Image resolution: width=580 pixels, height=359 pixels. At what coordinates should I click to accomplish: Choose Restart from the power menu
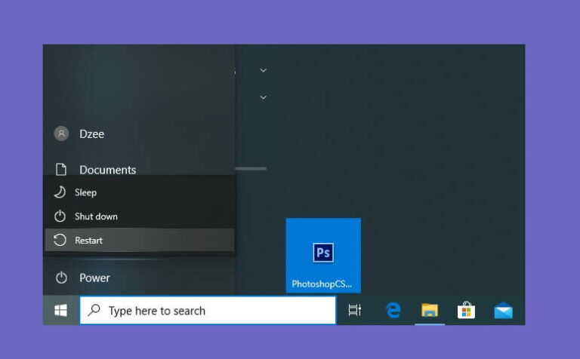pos(140,240)
